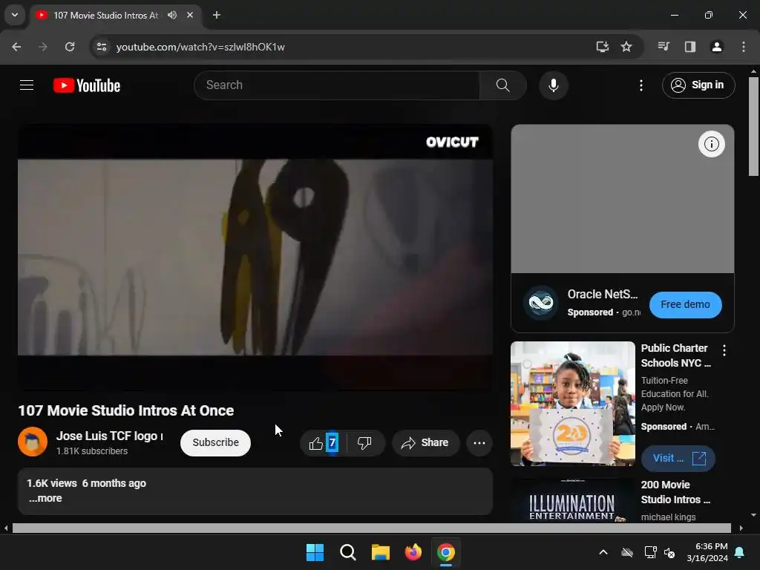
Task: Reload the YouTube page
Action: pos(70,47)
